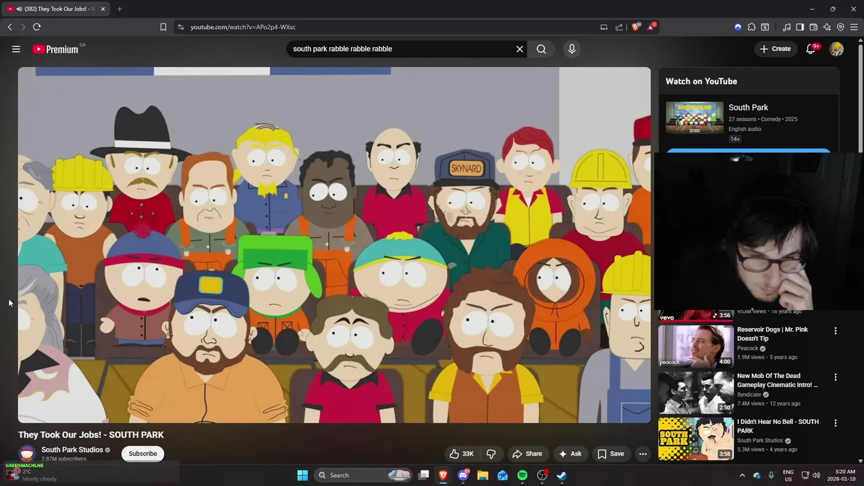Image resolution: width=864 pixels, height=486 pixels.
Task: Click the search magnifier button
Action: (541, 49)
